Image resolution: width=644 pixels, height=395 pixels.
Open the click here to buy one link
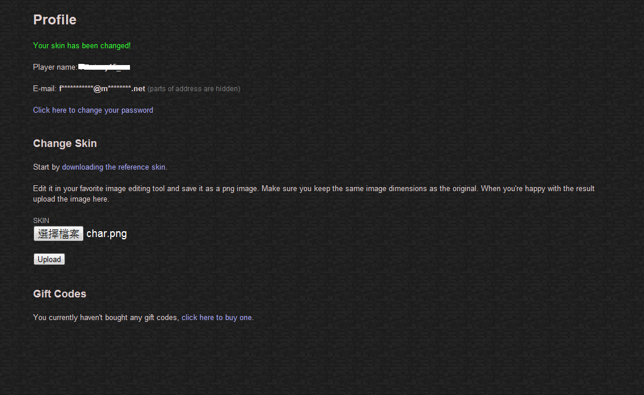click(x=217, y=318)
